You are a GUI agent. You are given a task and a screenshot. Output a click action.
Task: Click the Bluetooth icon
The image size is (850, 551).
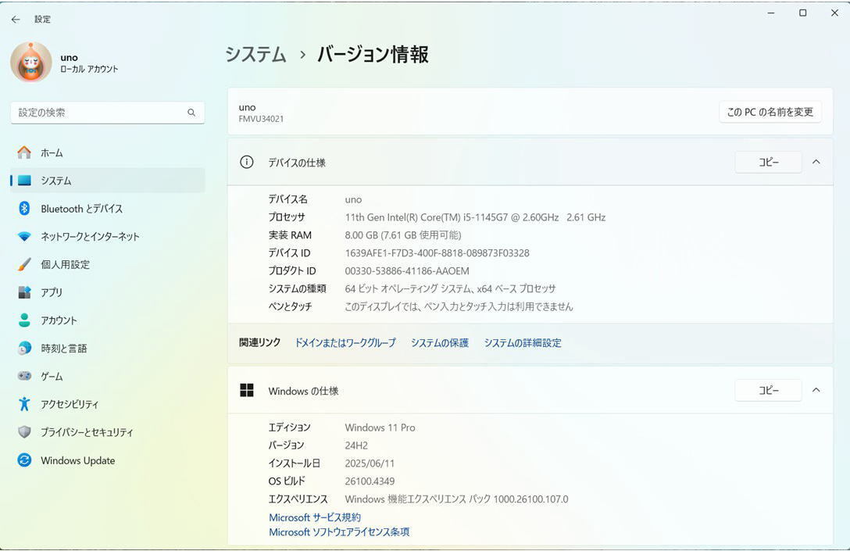(24, 208)
